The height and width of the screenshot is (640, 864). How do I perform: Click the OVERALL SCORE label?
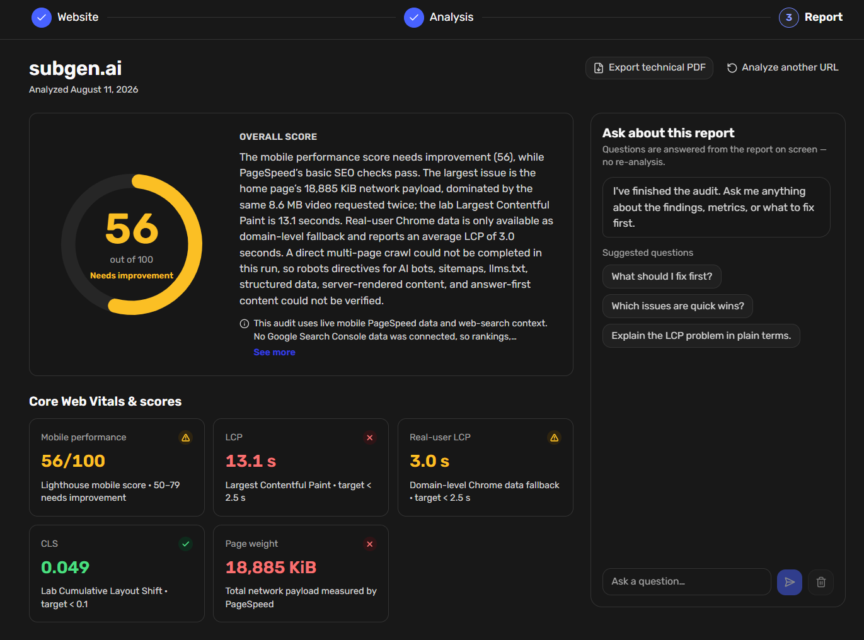click(x=279, y=137)
